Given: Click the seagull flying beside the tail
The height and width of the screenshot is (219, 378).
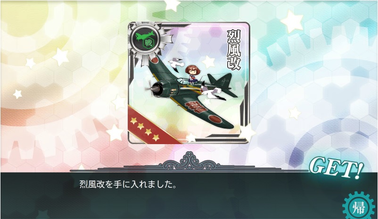Looking at the screenshot, I should point(212,92).
